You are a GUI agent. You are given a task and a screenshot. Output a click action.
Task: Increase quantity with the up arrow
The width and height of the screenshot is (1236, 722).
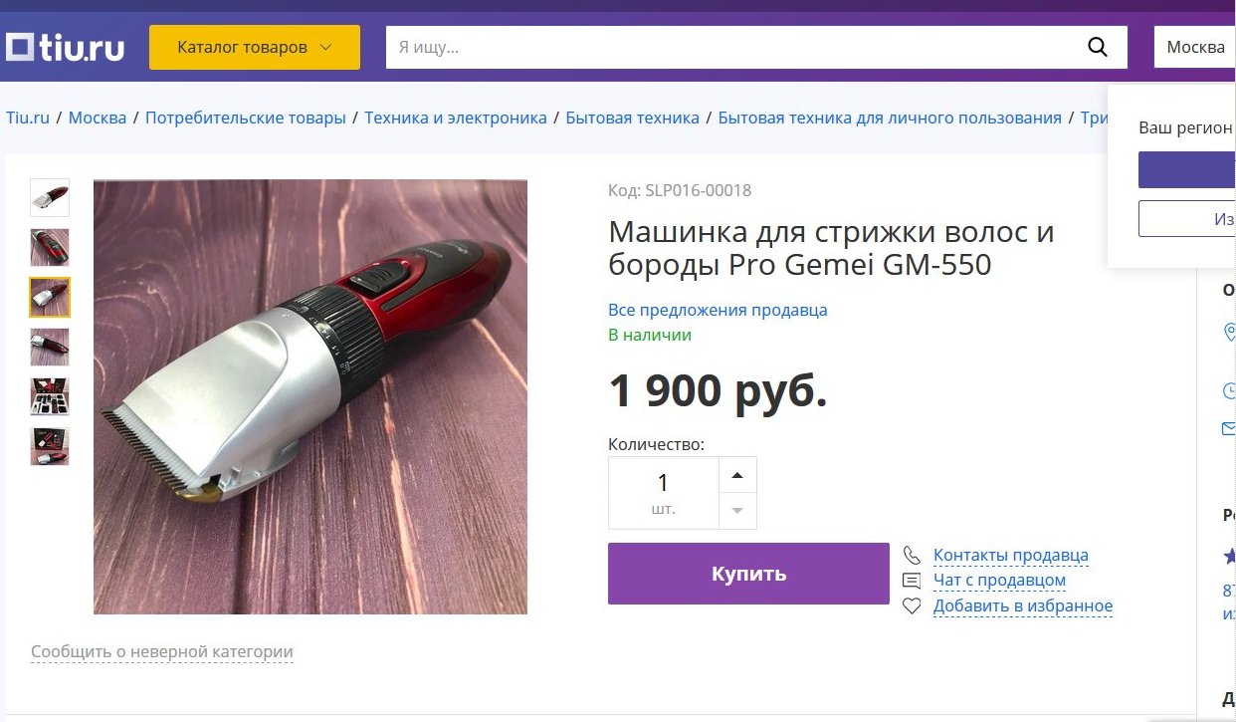737,475
